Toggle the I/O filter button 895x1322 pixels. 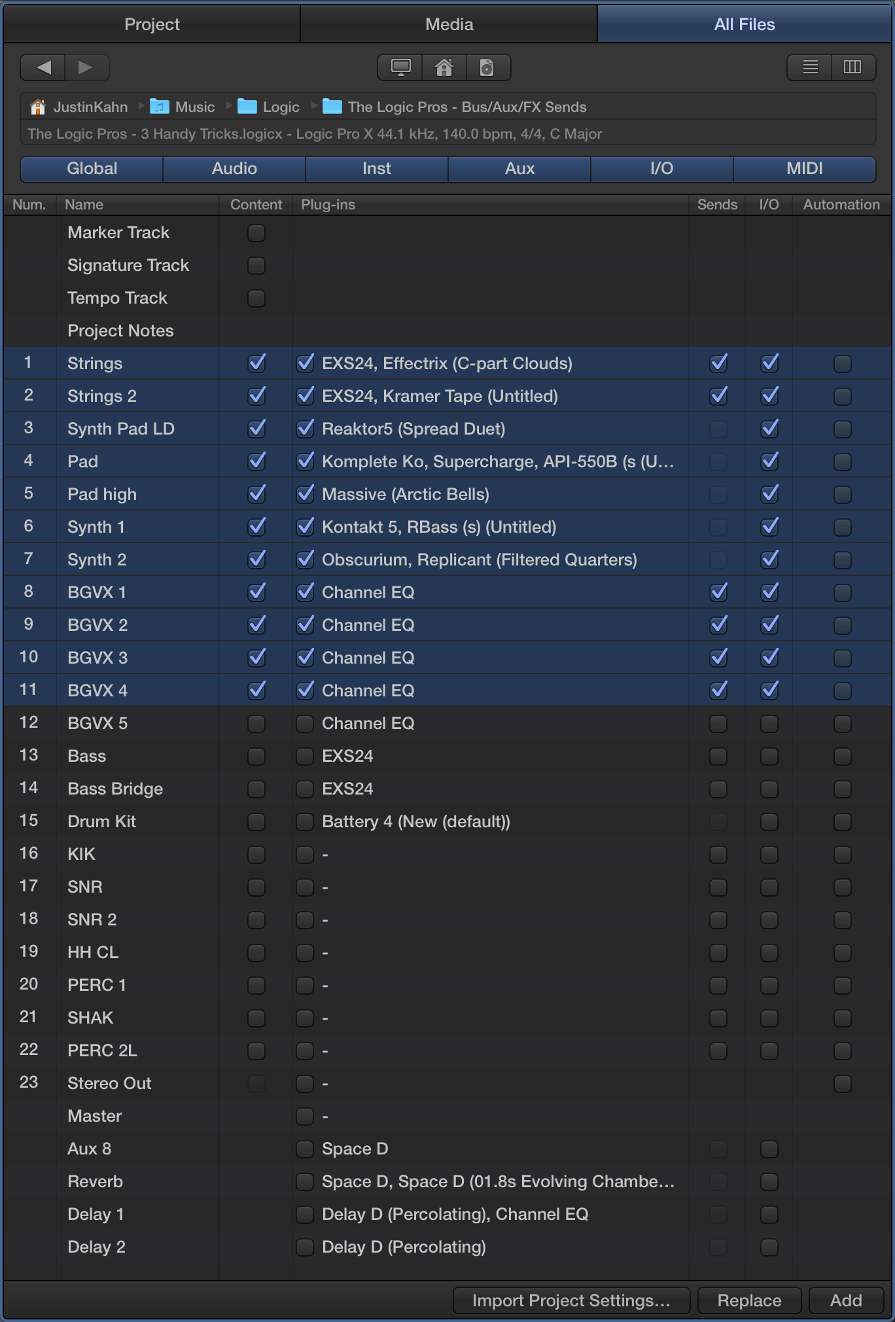pyautogui.click(x=662, y=169)
